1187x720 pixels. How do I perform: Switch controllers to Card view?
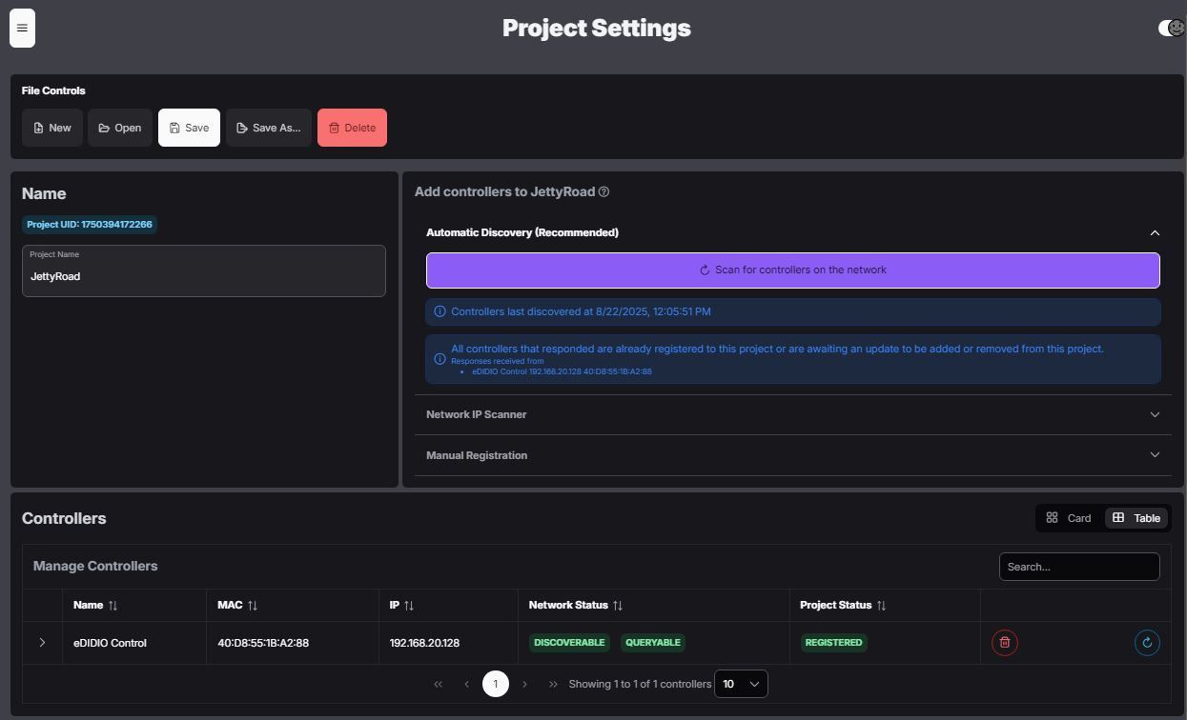[x=1069, y=518]
